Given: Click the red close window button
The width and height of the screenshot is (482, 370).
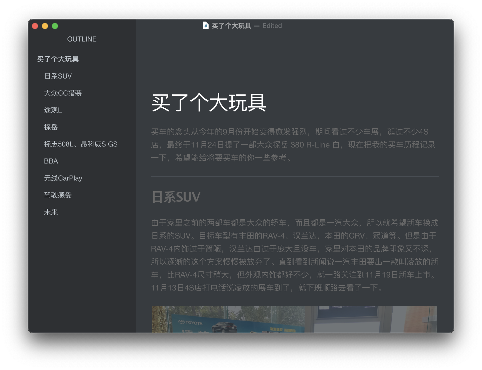Looking at the screenshot, I should pyautogui.click(x=35, y=26).
